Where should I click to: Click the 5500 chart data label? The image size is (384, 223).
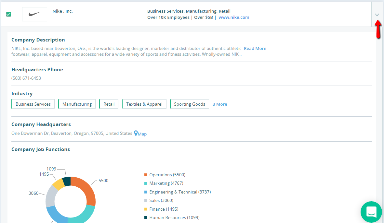coord(103,181)
